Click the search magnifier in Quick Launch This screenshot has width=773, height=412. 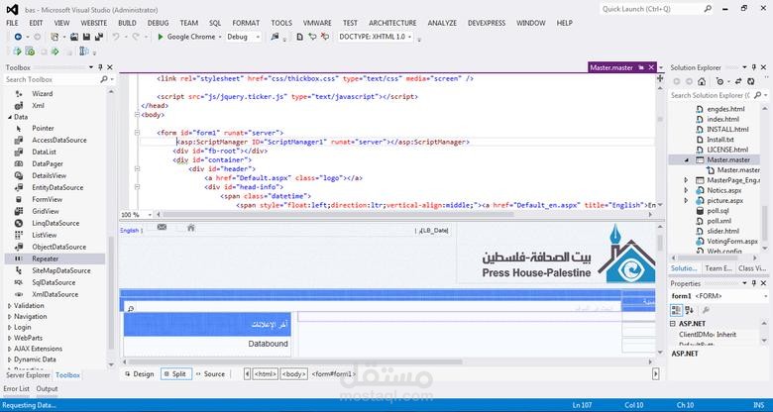click(708, 9)
